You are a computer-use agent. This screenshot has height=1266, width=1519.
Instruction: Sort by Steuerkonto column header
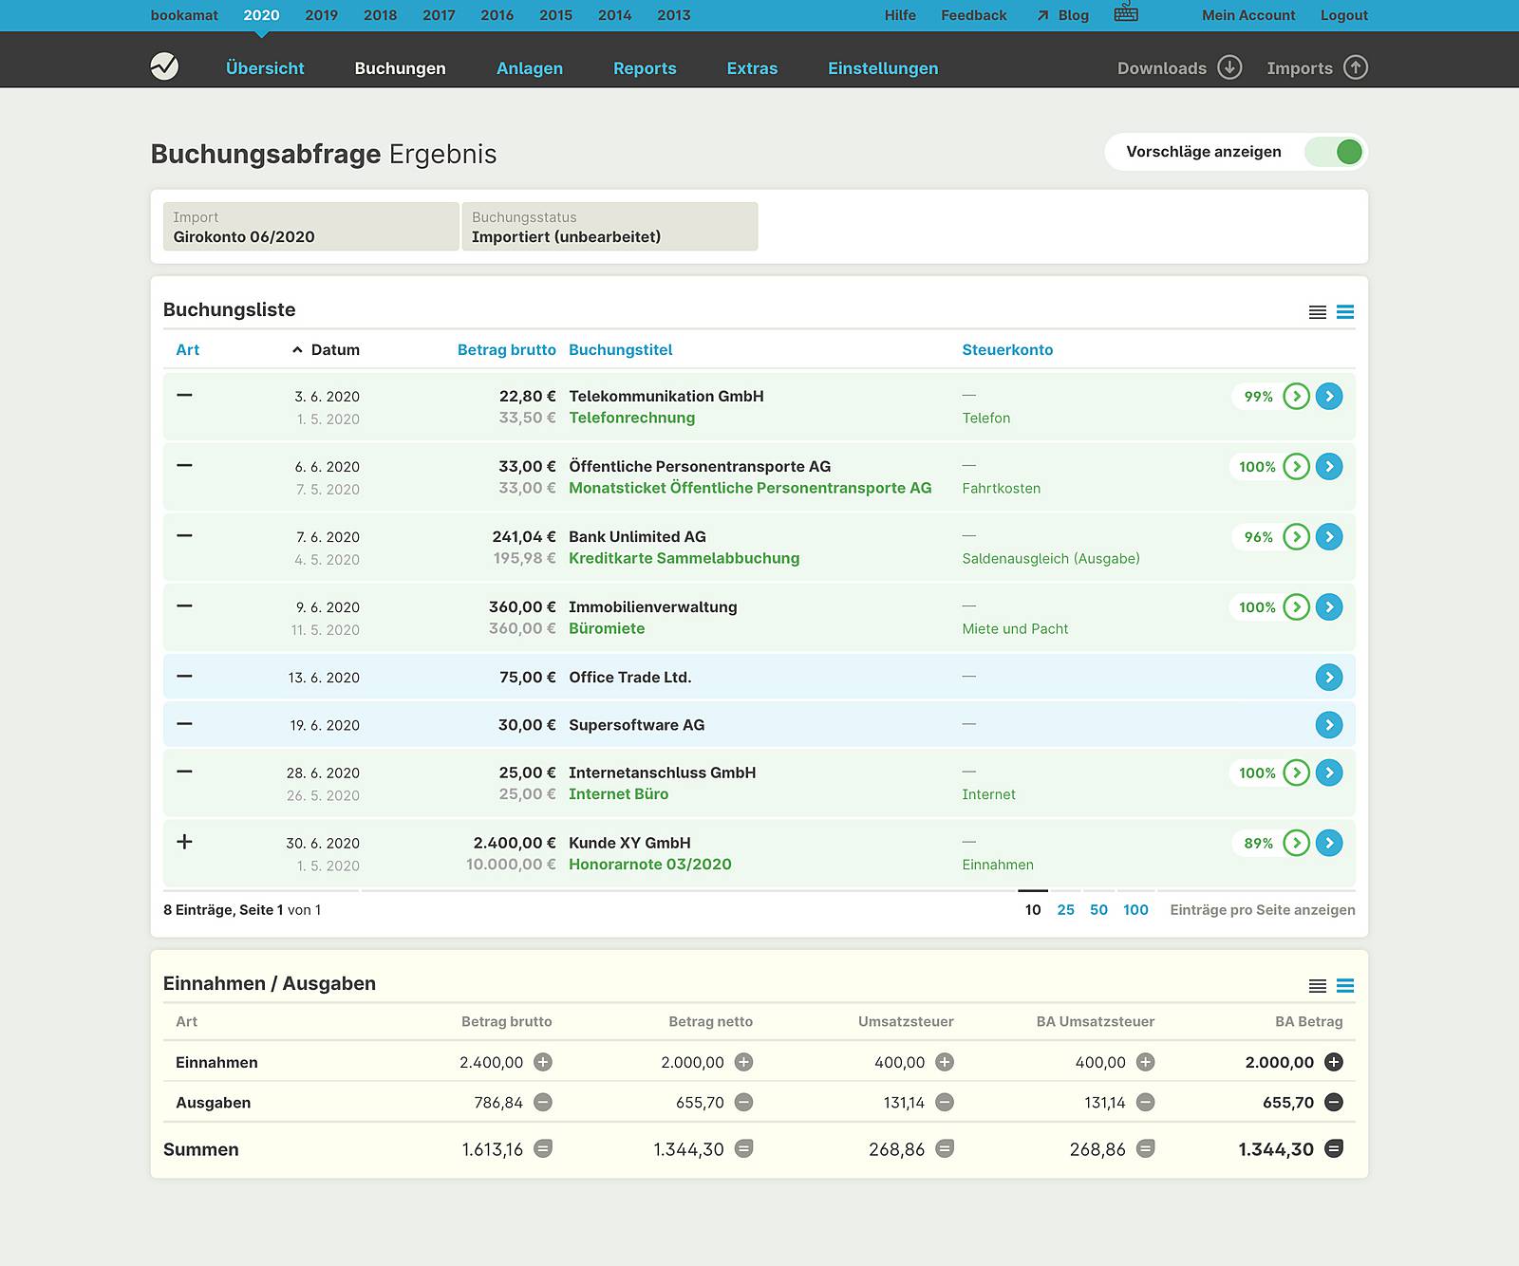click(x=1007, y=350)
